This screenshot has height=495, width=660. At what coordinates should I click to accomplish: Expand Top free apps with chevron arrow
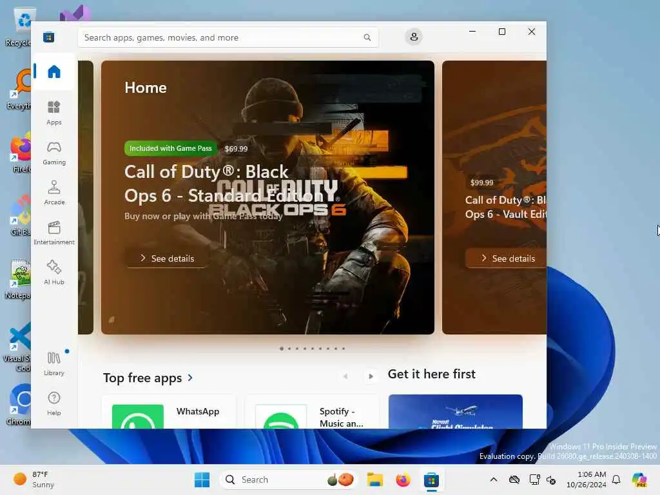(190, 378)
